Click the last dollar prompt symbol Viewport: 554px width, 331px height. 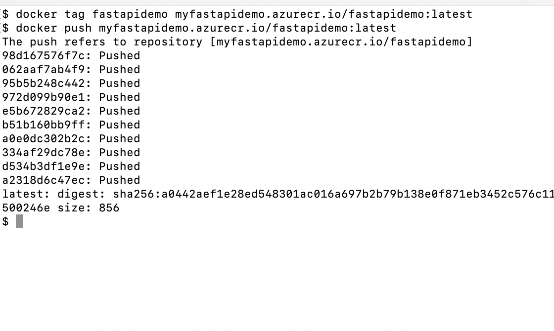pos(5,222)
